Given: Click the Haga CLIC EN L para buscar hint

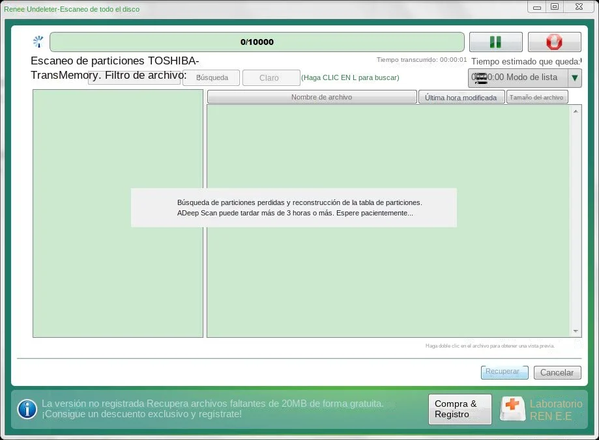Looking at the screenshot, I should point(350,77).
